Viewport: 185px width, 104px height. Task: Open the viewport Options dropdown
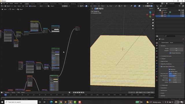tap(151, 9)
